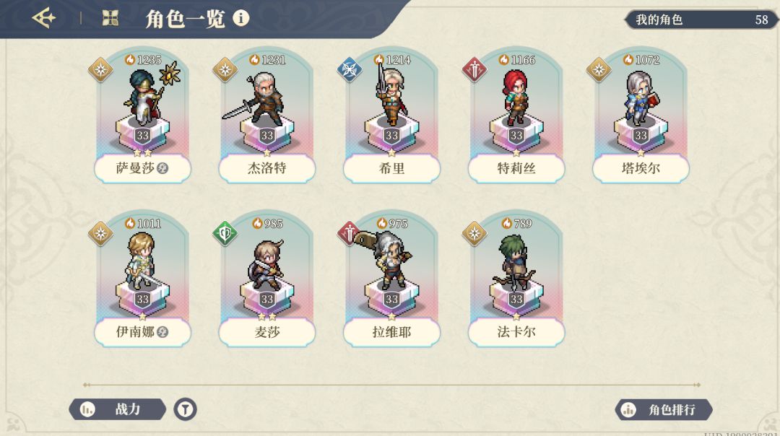Click the green grid icon beside the title
780x436 pixels.
pyautogui.click(x=109, y=17)
